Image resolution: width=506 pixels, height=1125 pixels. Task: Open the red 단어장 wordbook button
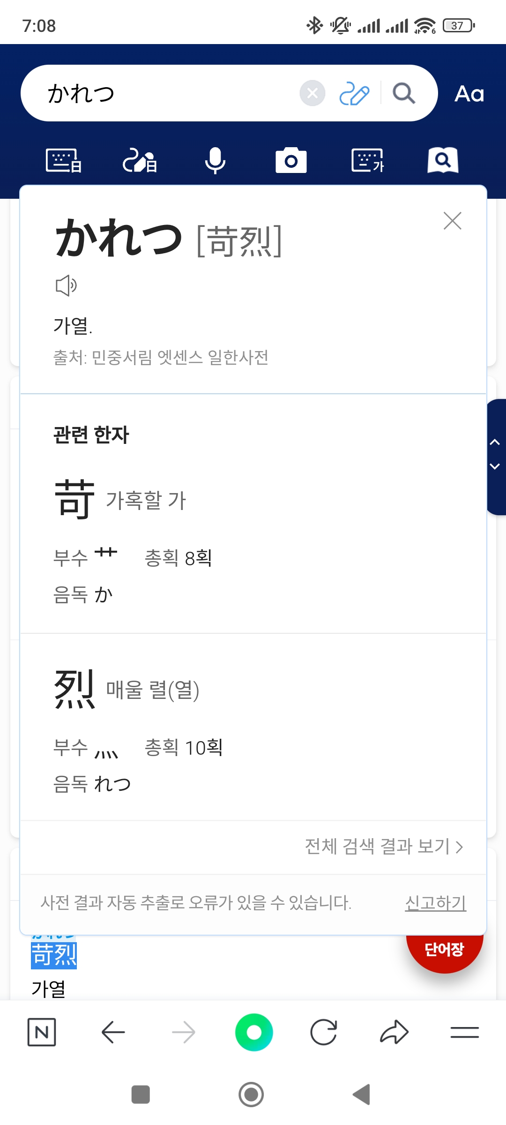(x=444, y=950)
